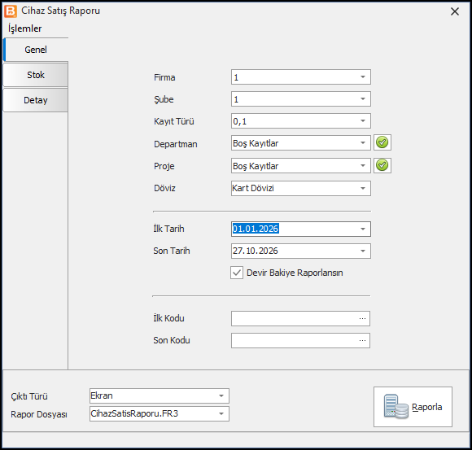
Task: Close the Cihaz Satış Raporu window
Action: point(455,11)
